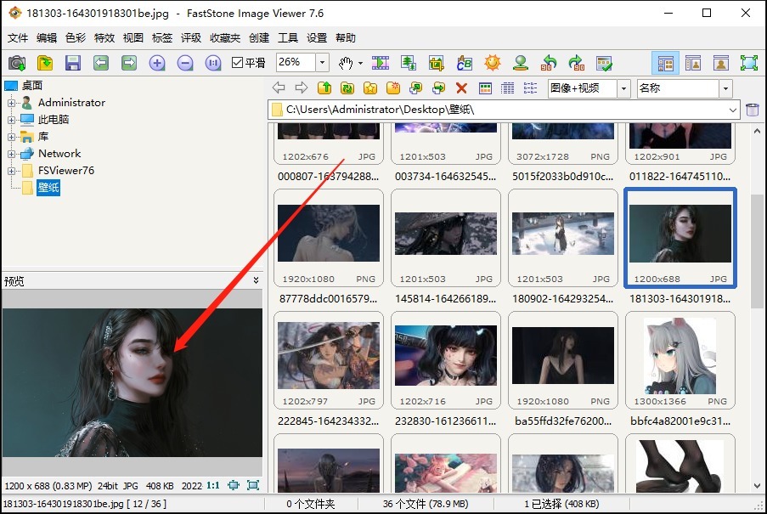Select the FSViewer76 folder in tree

(x=65, y=171)
